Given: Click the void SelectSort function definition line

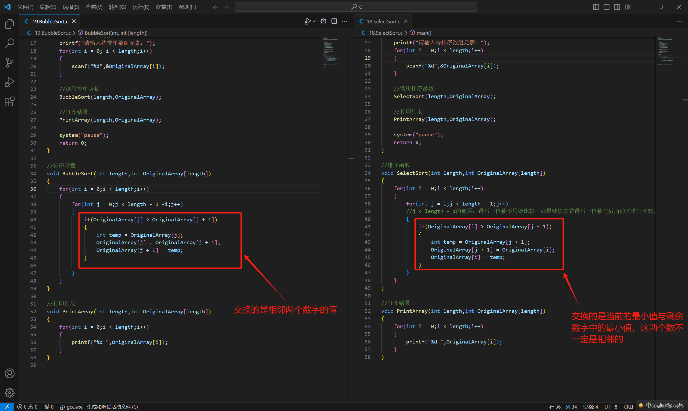Looking at the screenshot, I should (x=463, y=173).
